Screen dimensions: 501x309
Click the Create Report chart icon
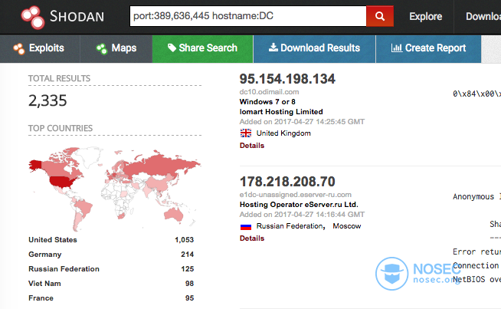pyautogui.click(x=397, y=48)
